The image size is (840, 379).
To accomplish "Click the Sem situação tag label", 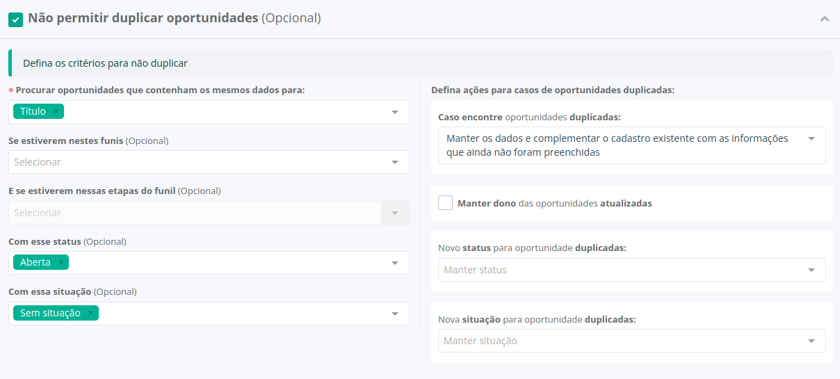I will (50, 313).
